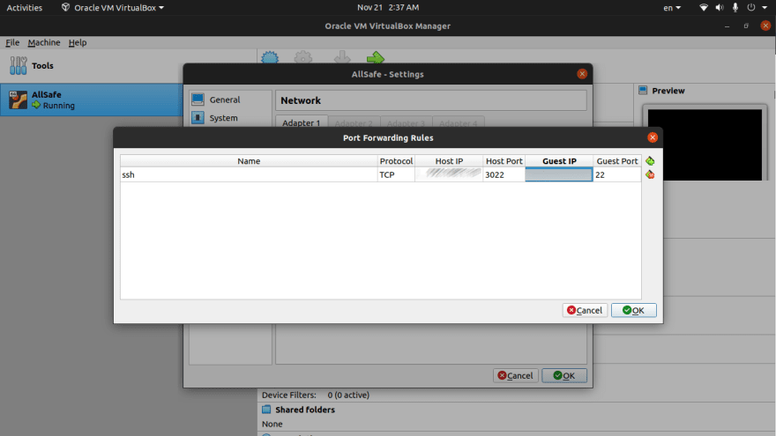Sort rules by Guest Port column header
The width and height of the screenshot is (776, 436).
click(x=617, y=161)
